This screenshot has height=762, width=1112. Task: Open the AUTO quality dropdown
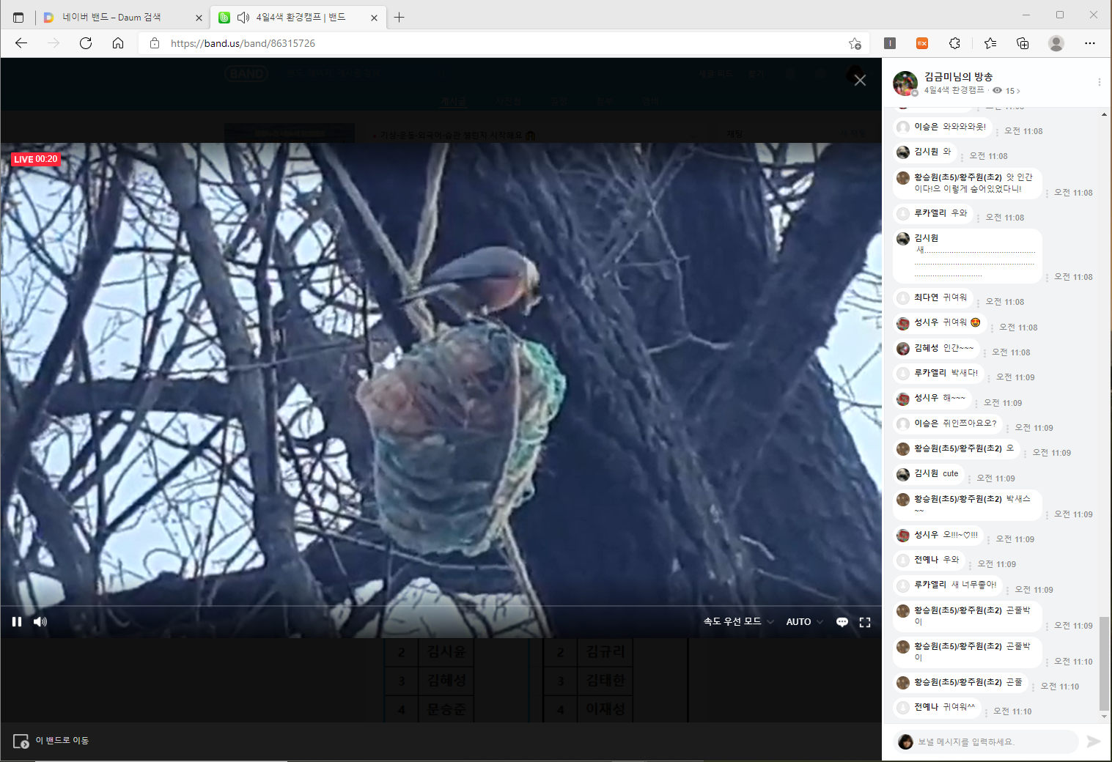point(804,621)
